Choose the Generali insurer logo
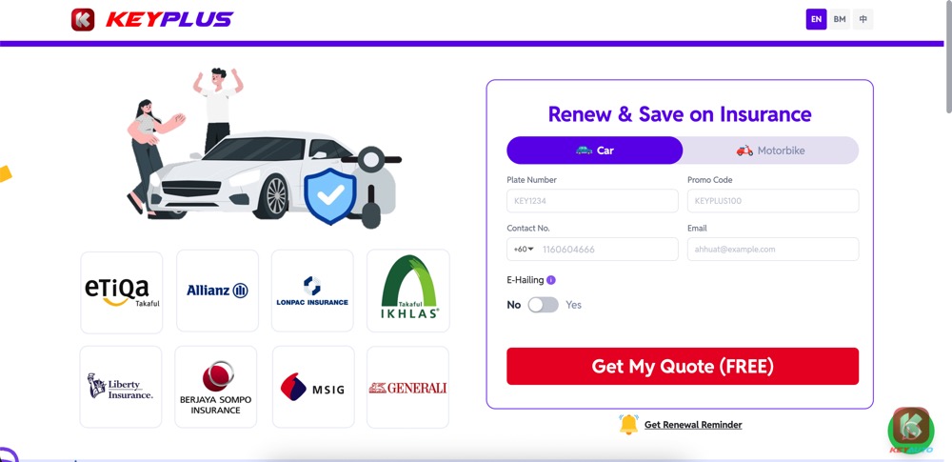The height and width of the screenshot is (462, 952). (x=408, y=388)
